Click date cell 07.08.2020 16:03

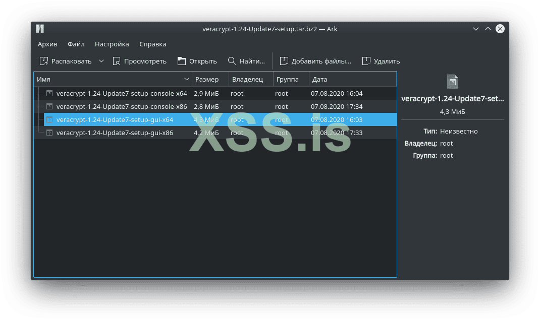[x=337, y=119]
